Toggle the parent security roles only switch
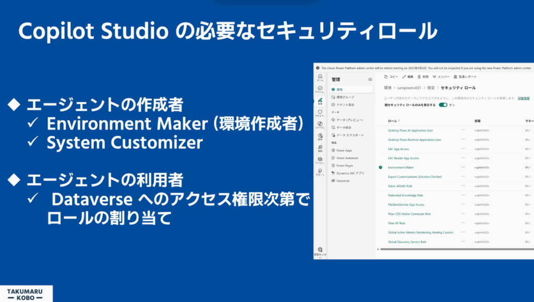 [x=443, y=105]
